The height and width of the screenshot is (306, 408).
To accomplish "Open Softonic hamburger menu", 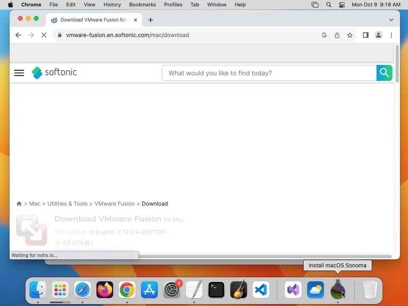I will pos(19,73).
